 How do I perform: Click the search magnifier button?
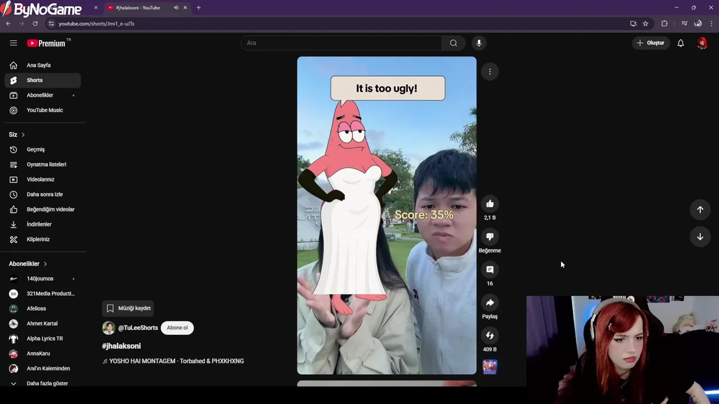(x=453, y=43)
